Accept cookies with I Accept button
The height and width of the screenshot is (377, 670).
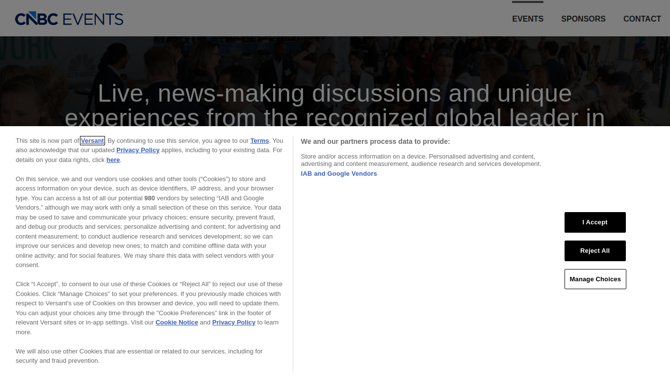tap(595, 222)
